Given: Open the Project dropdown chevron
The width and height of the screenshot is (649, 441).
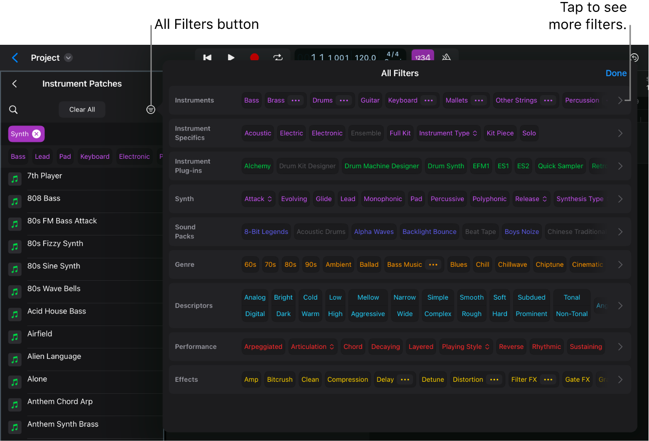Looking at the screenshot, I should (x=69, y=58).
